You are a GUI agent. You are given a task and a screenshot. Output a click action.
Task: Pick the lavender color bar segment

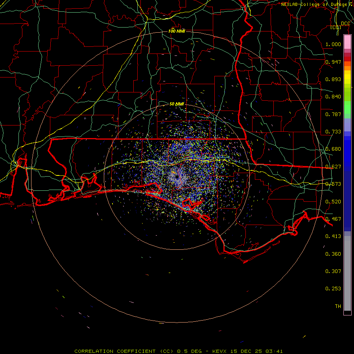(x=347, y=125)
